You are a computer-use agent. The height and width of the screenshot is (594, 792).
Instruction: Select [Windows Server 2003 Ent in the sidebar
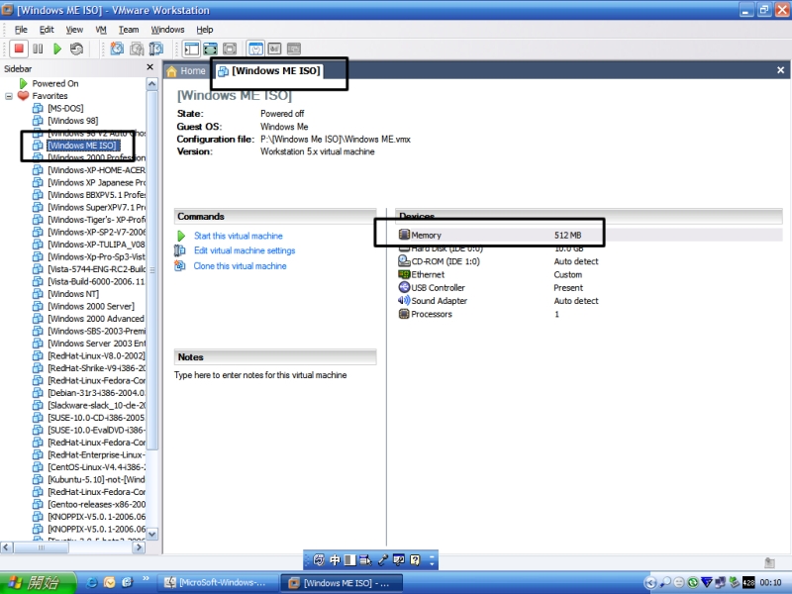[96, 344]
